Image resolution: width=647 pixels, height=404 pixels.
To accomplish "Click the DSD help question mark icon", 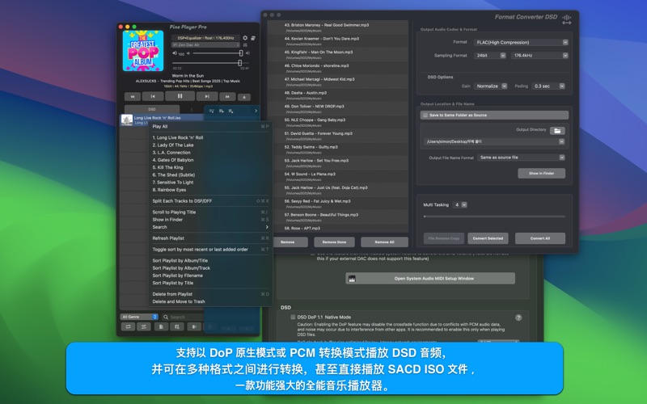I will tap(518, 318).
